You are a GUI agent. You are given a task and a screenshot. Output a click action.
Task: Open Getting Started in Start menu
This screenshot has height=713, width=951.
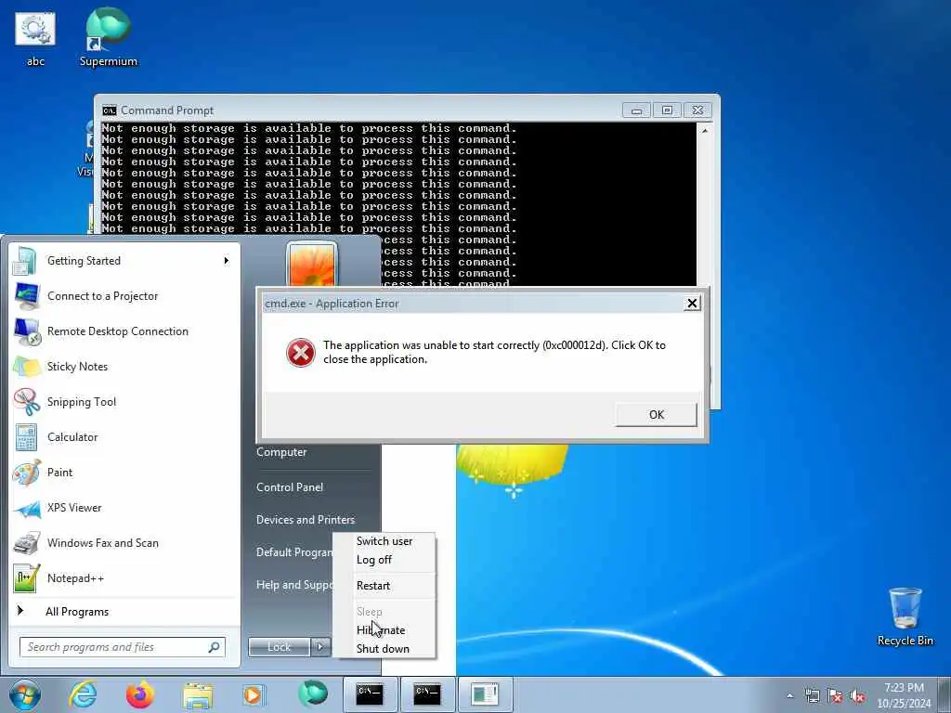click(x=125, y=261)
